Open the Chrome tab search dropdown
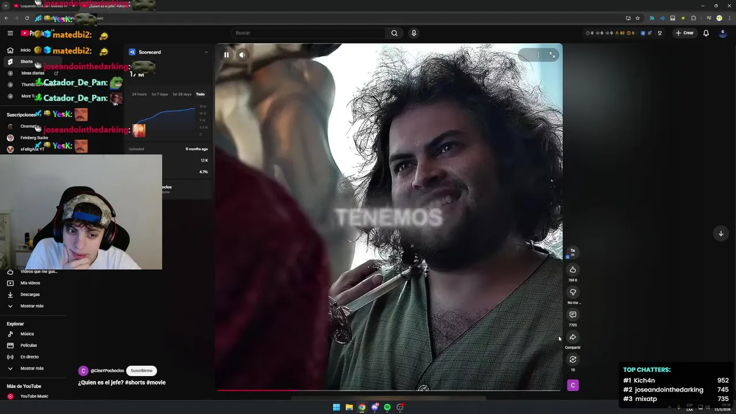The image size is (736, 414). 6,5
